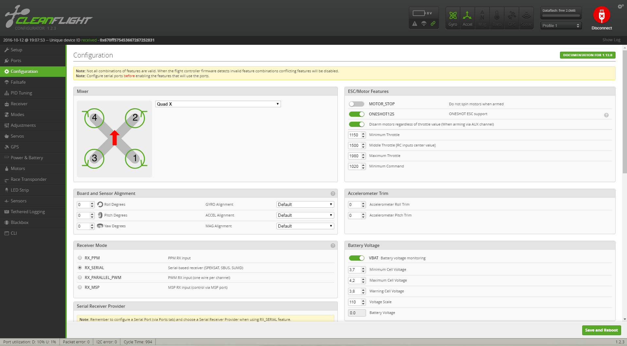627x346 pixels.
Task: Click the battery voltage indicator icon
Action: pos(419,13)
